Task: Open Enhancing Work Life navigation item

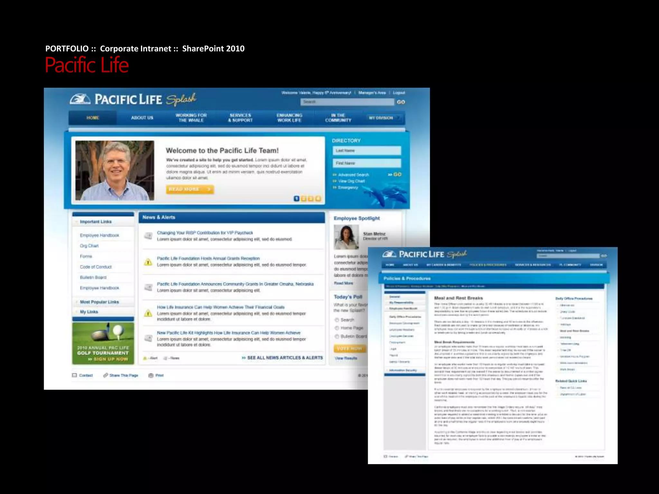Action: 289,118
